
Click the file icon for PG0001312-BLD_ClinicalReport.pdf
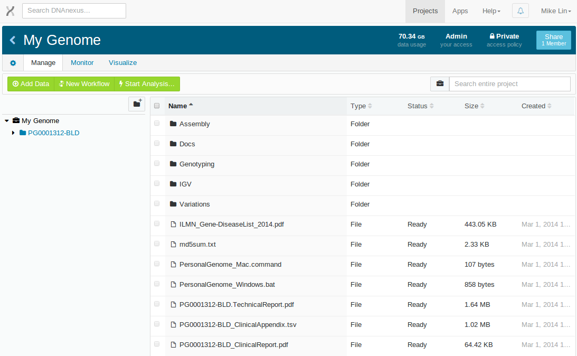point(173,344)
